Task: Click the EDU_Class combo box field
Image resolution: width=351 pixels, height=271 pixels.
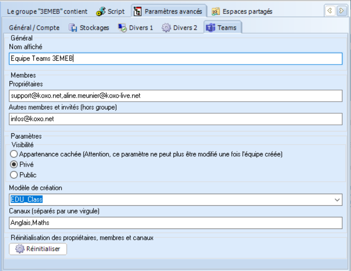Action: [175, 200]
